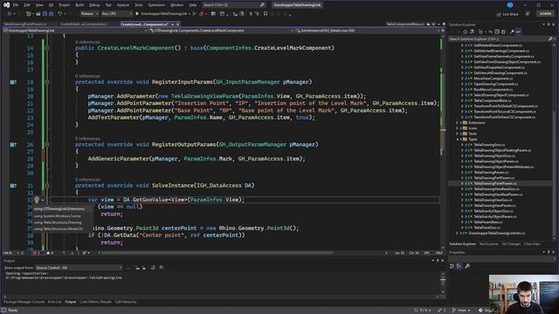
Task: Open the CreateLevelMarkComponent type navigation dropdown
Action: point(221,31)
